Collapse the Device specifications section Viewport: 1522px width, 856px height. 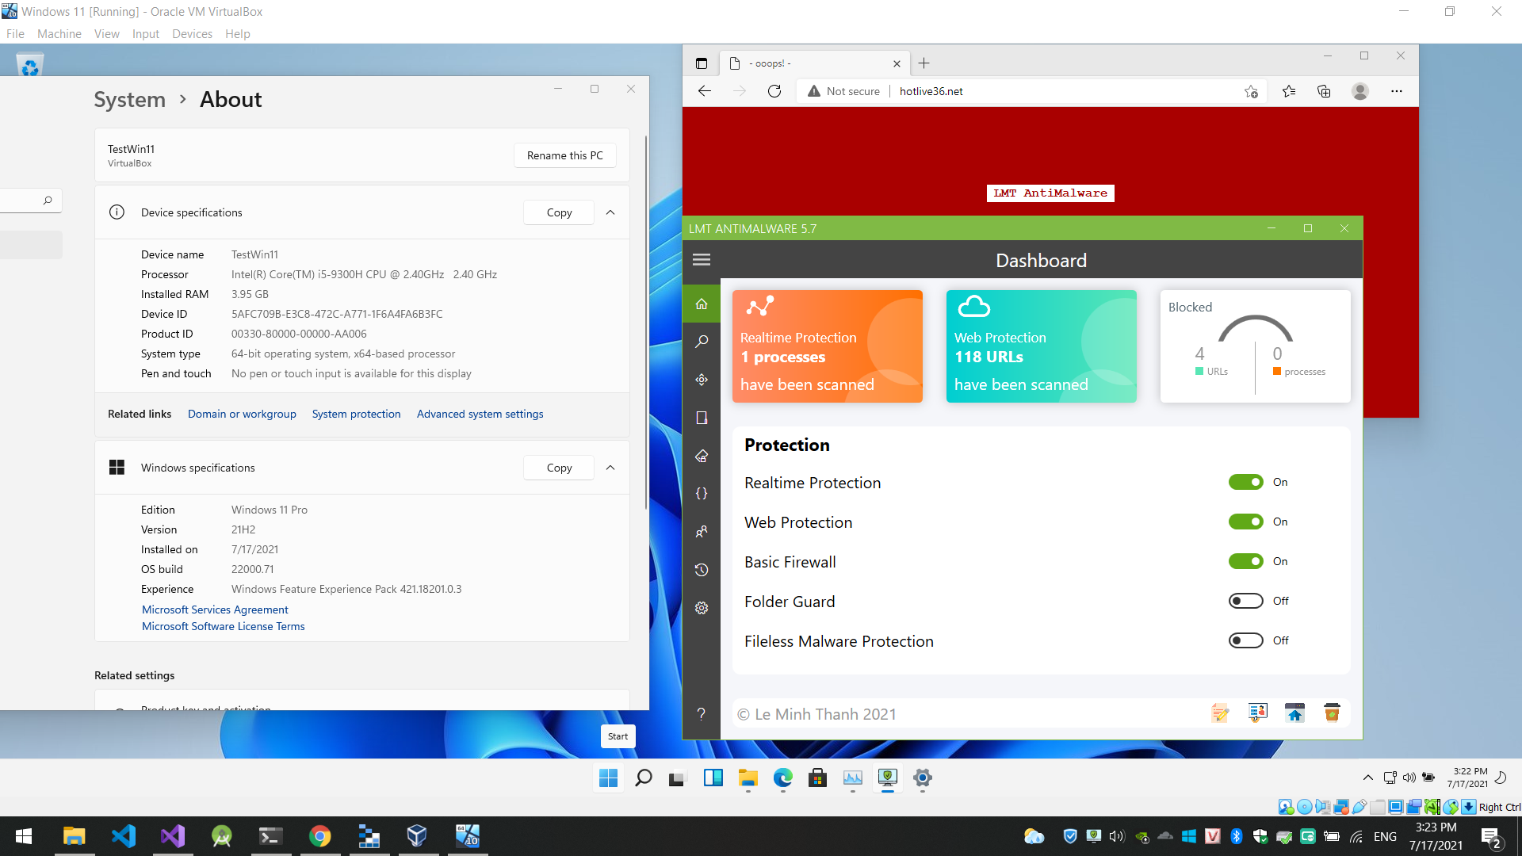610,212
